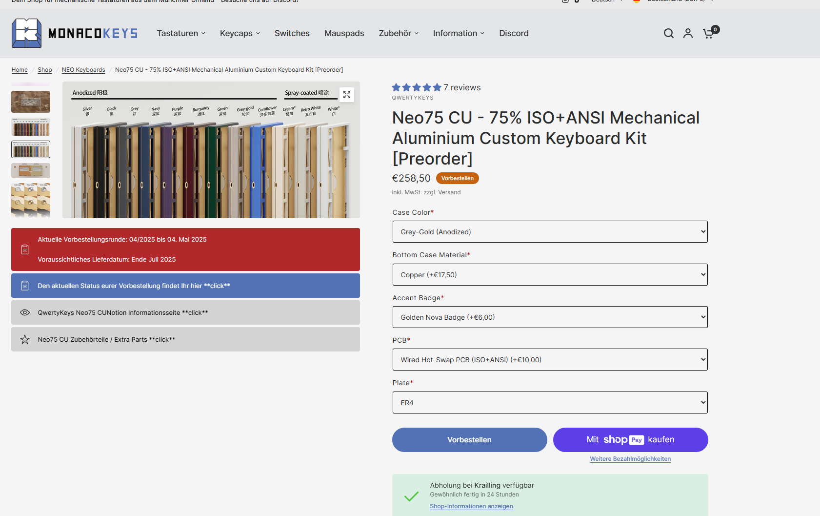The image size is (820, 516).
Task: Open the Plate dropdown
Action: [x=550, y=403]
